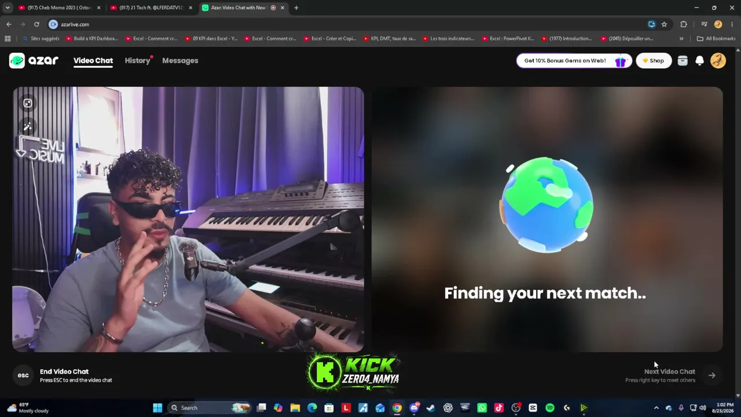The height and width of the screenshot is (417, 741).
Task: Select the Azar Video Chat browser tab
Action: pyautogui.click(x=243, y=8)
